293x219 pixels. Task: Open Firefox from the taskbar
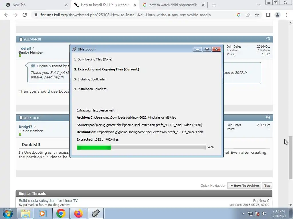(x=78, y=213)
